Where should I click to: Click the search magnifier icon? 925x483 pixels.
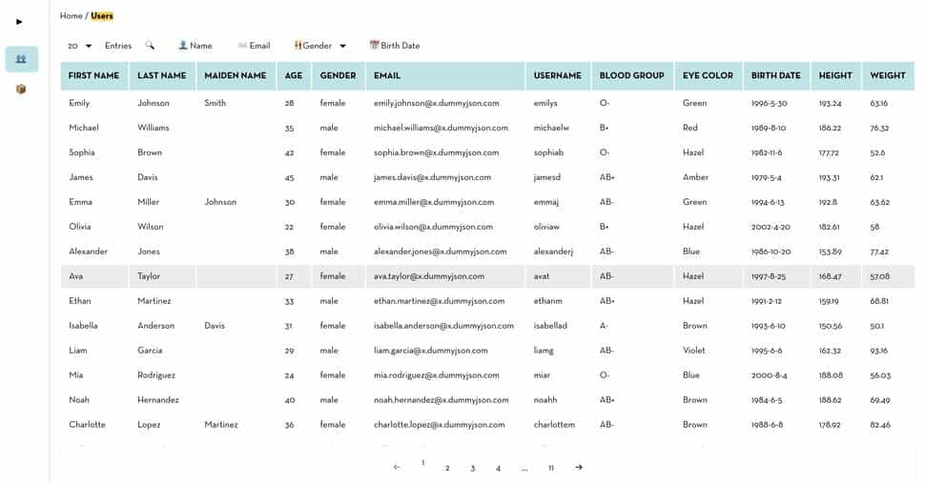(x=150, y=46)
